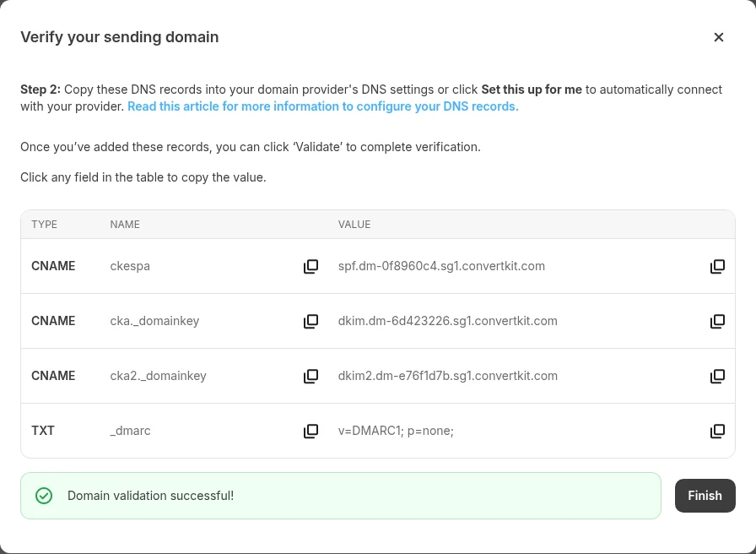Click the cka2._domainkey name text
This screenshot has width=756, height=554.
tap(158, 377)
